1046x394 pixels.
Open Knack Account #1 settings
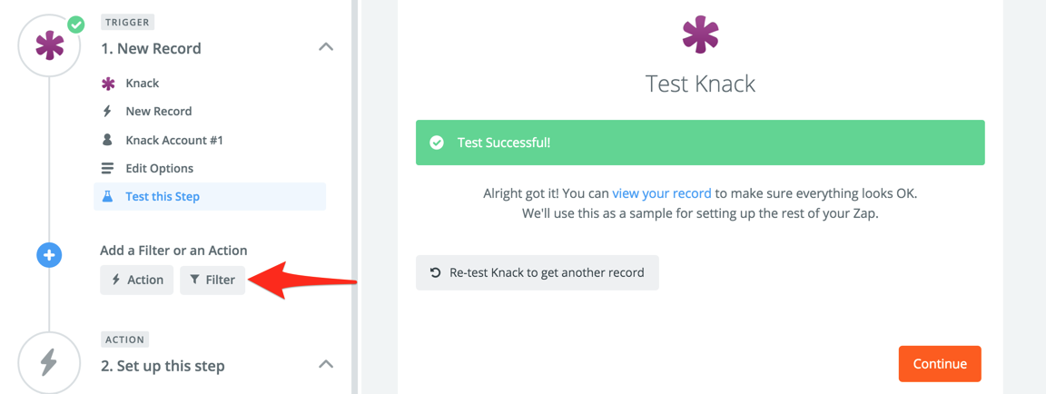coord(173,140)
